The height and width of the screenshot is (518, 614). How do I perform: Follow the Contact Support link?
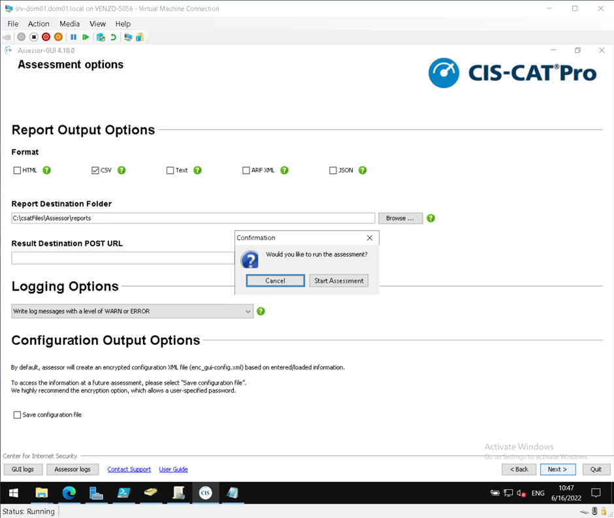point(129,470)
